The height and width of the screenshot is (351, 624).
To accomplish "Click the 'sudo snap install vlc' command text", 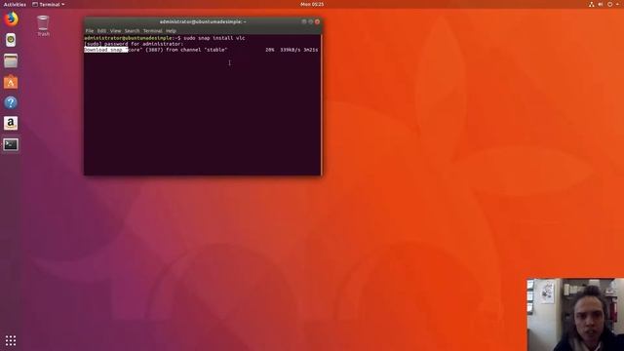I will pos(214,38).
